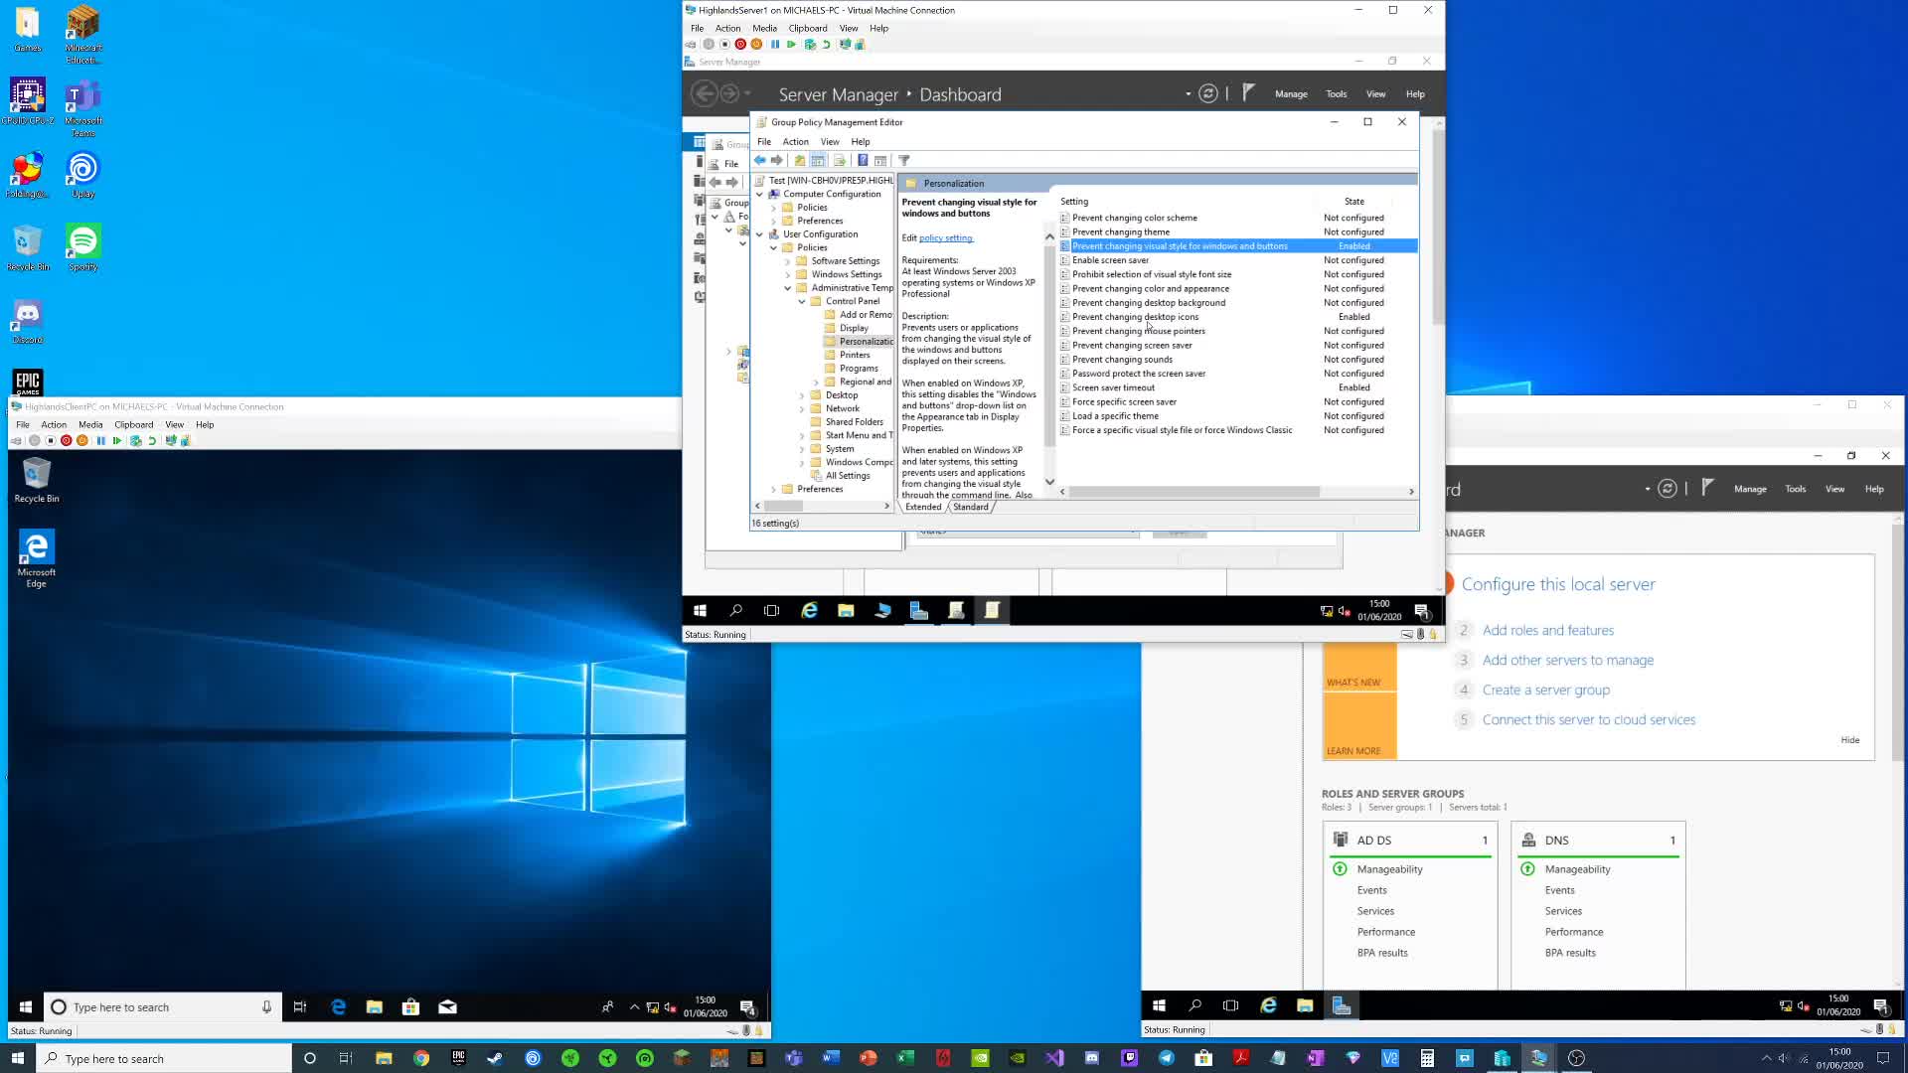
Task: Click the 'policy setting' edit link
Action: [x=946, y=238]
